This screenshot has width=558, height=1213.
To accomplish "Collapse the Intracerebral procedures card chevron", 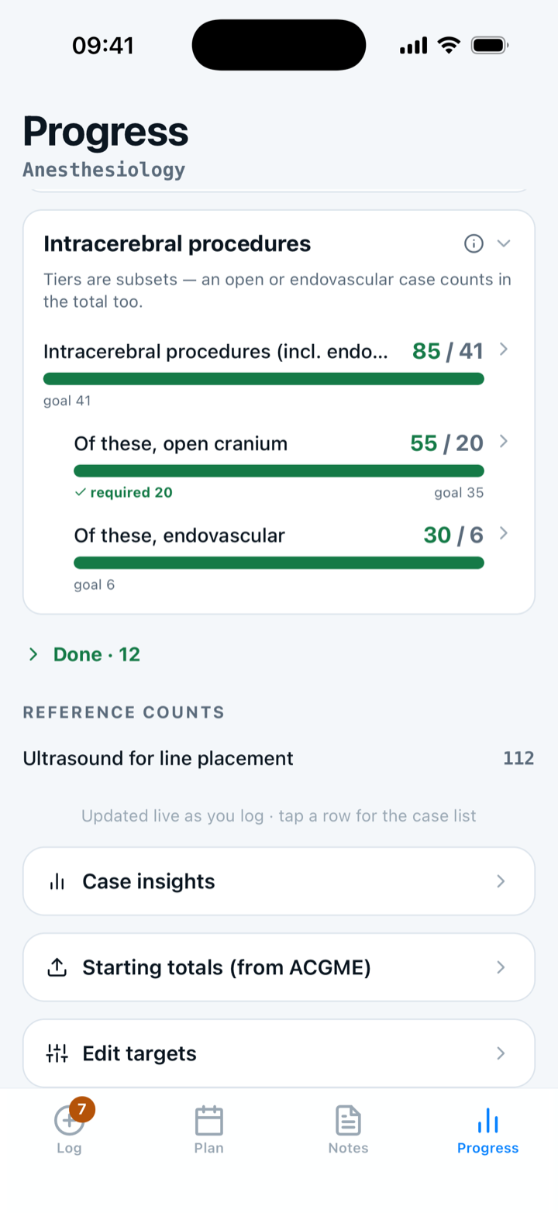I will [x=504, y=243].
